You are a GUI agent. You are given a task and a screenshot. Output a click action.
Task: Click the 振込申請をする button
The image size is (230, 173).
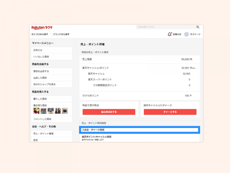click(x=109, y=112)
